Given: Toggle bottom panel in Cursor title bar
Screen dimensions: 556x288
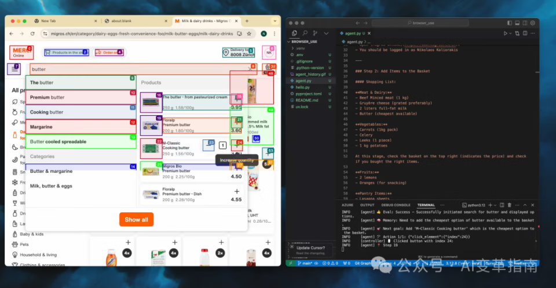Looking at the screenshot, I should pyautogui.click(x=517, y=23).
